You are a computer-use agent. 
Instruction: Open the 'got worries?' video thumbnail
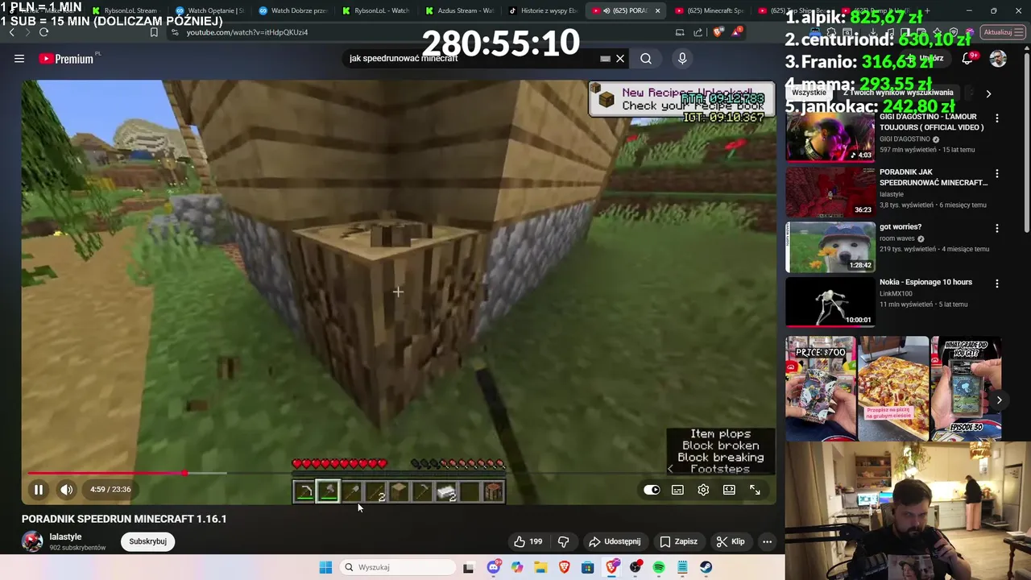coord(830,246)
